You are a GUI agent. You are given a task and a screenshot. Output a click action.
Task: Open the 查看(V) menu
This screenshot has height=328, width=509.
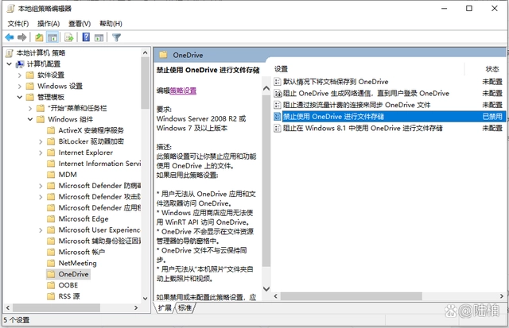tap(80, 24)
